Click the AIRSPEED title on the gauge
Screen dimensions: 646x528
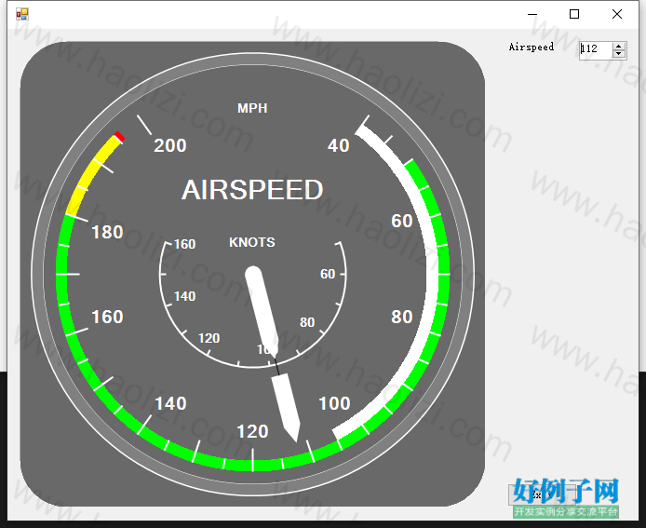252,190
